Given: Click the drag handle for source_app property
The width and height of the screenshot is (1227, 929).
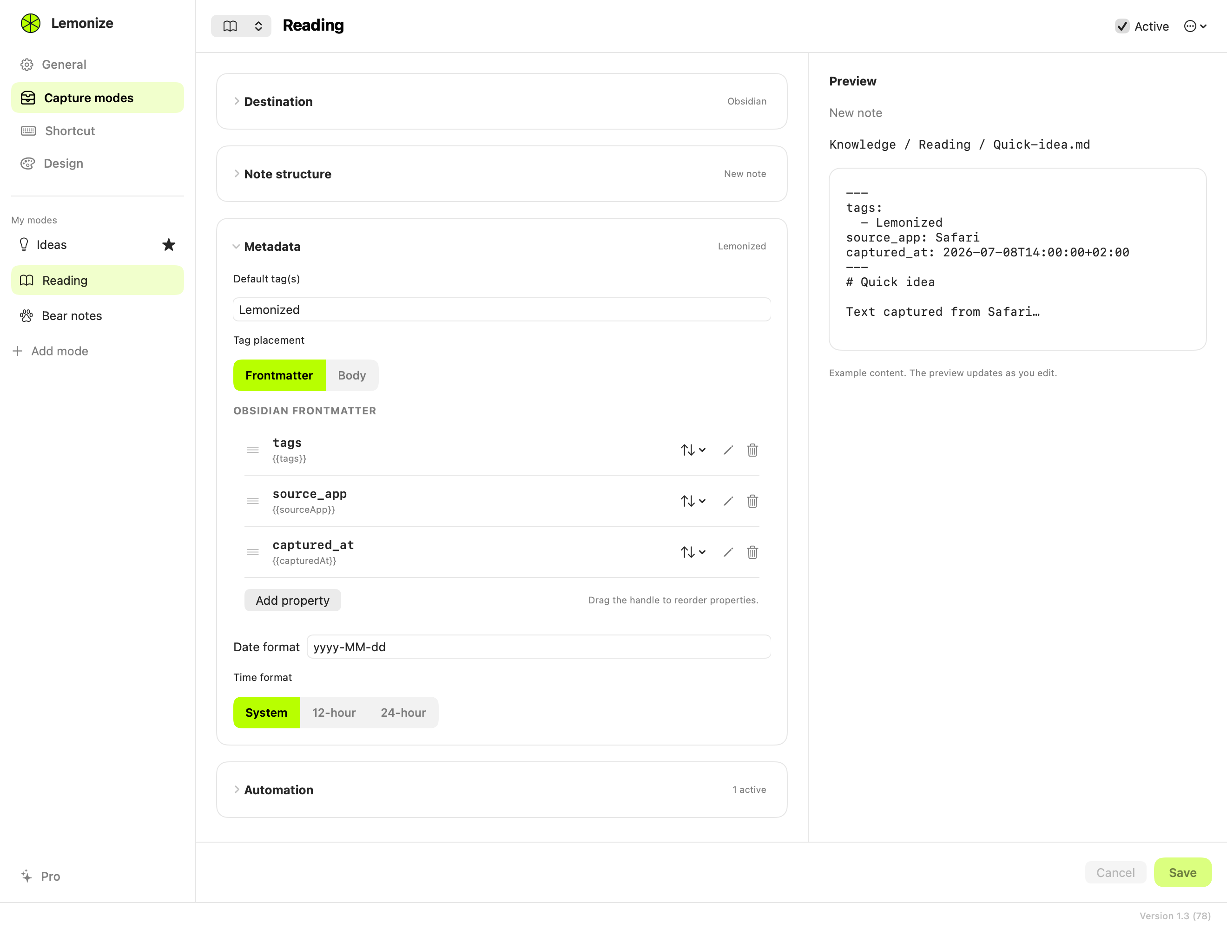Looking at the screenshot, I should pyautogui.click(x=252, y=501).
